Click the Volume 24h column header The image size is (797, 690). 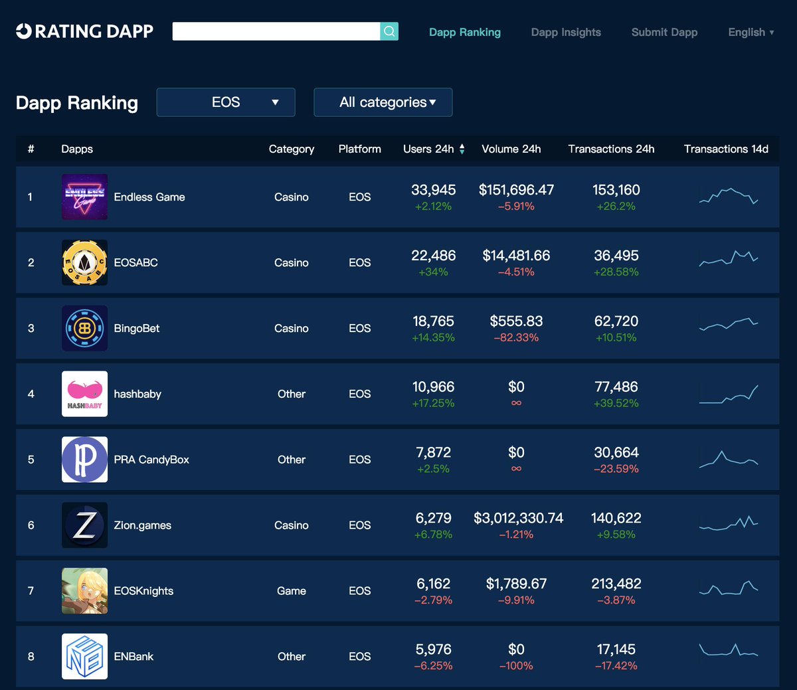coord(511,149)
